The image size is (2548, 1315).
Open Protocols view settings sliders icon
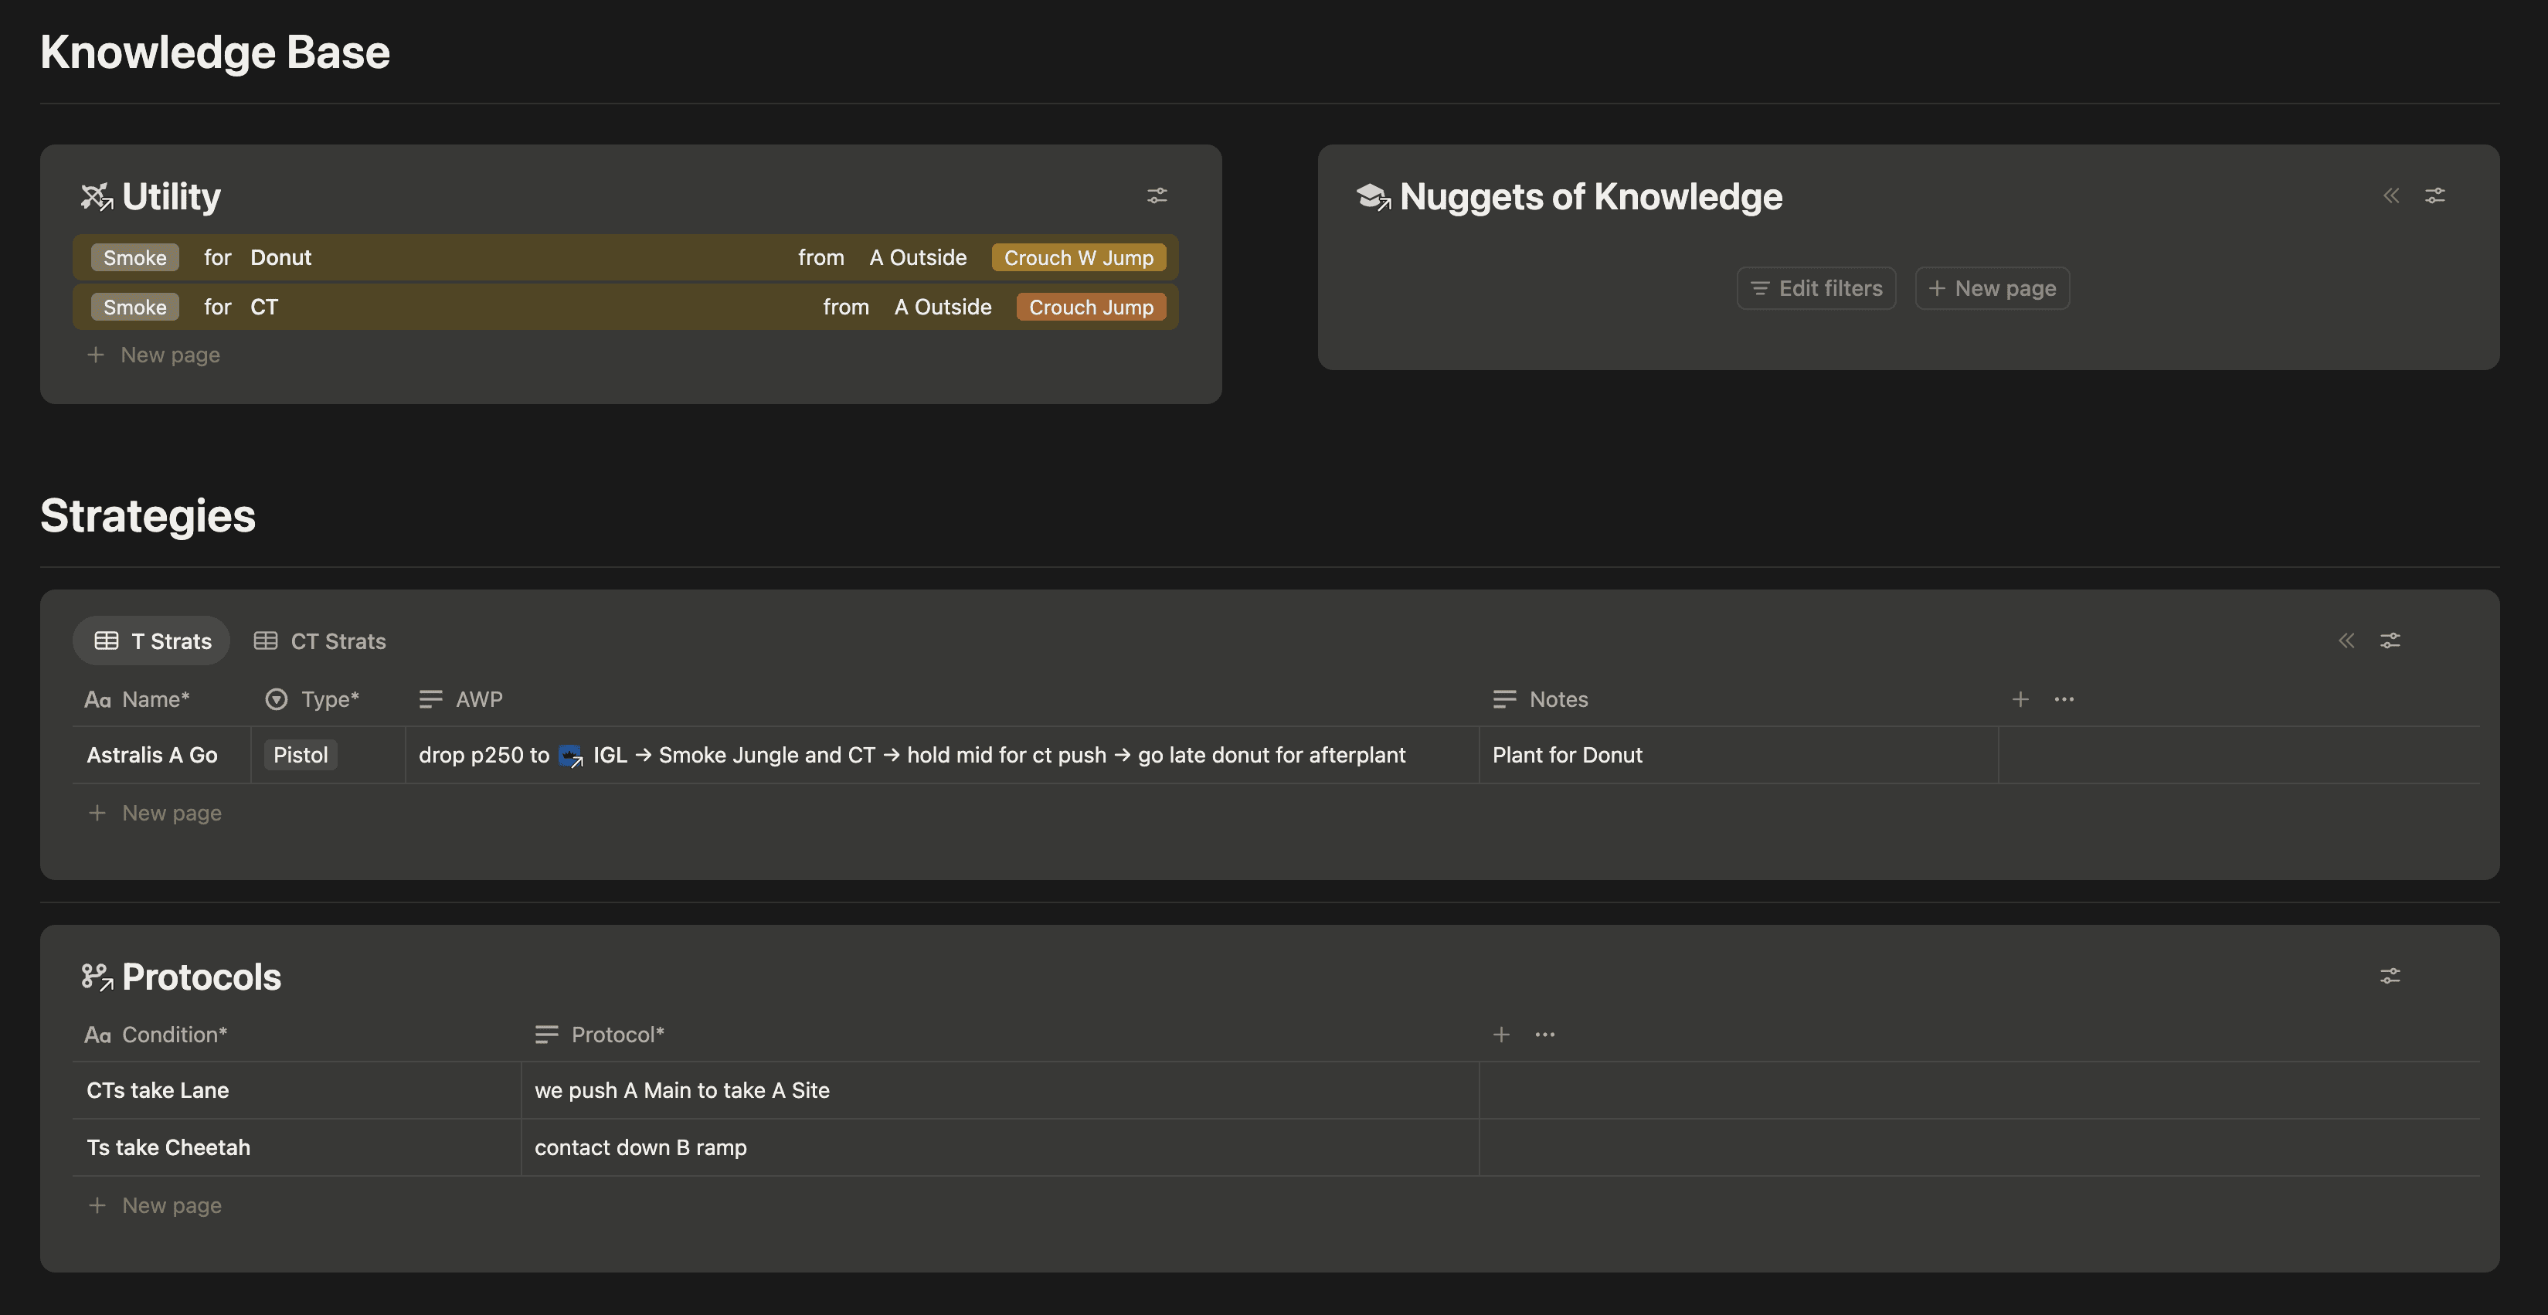tap(2390, 976)
